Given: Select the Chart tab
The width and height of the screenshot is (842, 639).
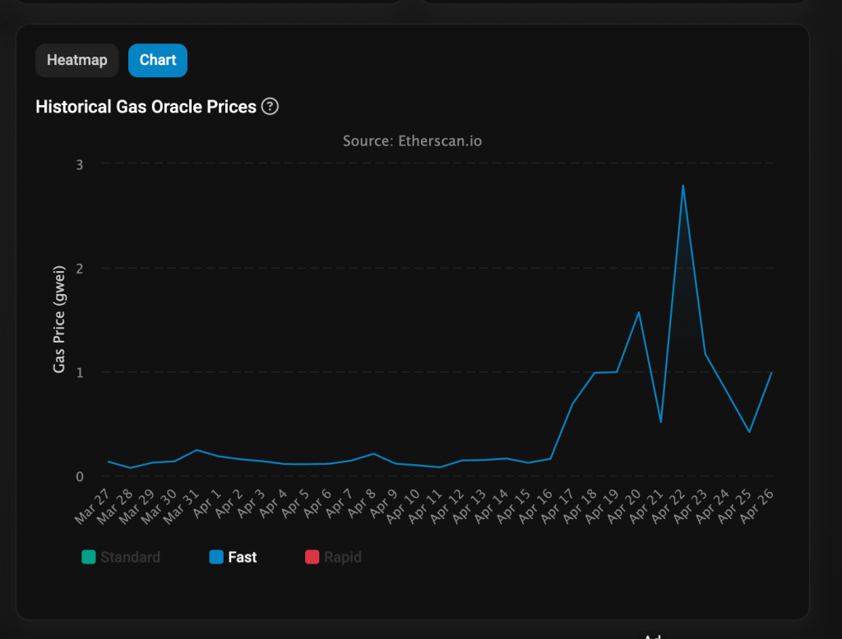Looking at the screenshot, I should click(157, 60).
